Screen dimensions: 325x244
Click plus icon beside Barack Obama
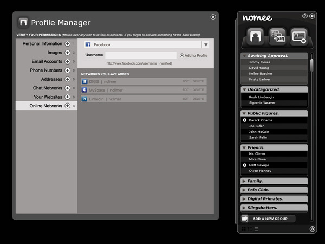(245, 120)
